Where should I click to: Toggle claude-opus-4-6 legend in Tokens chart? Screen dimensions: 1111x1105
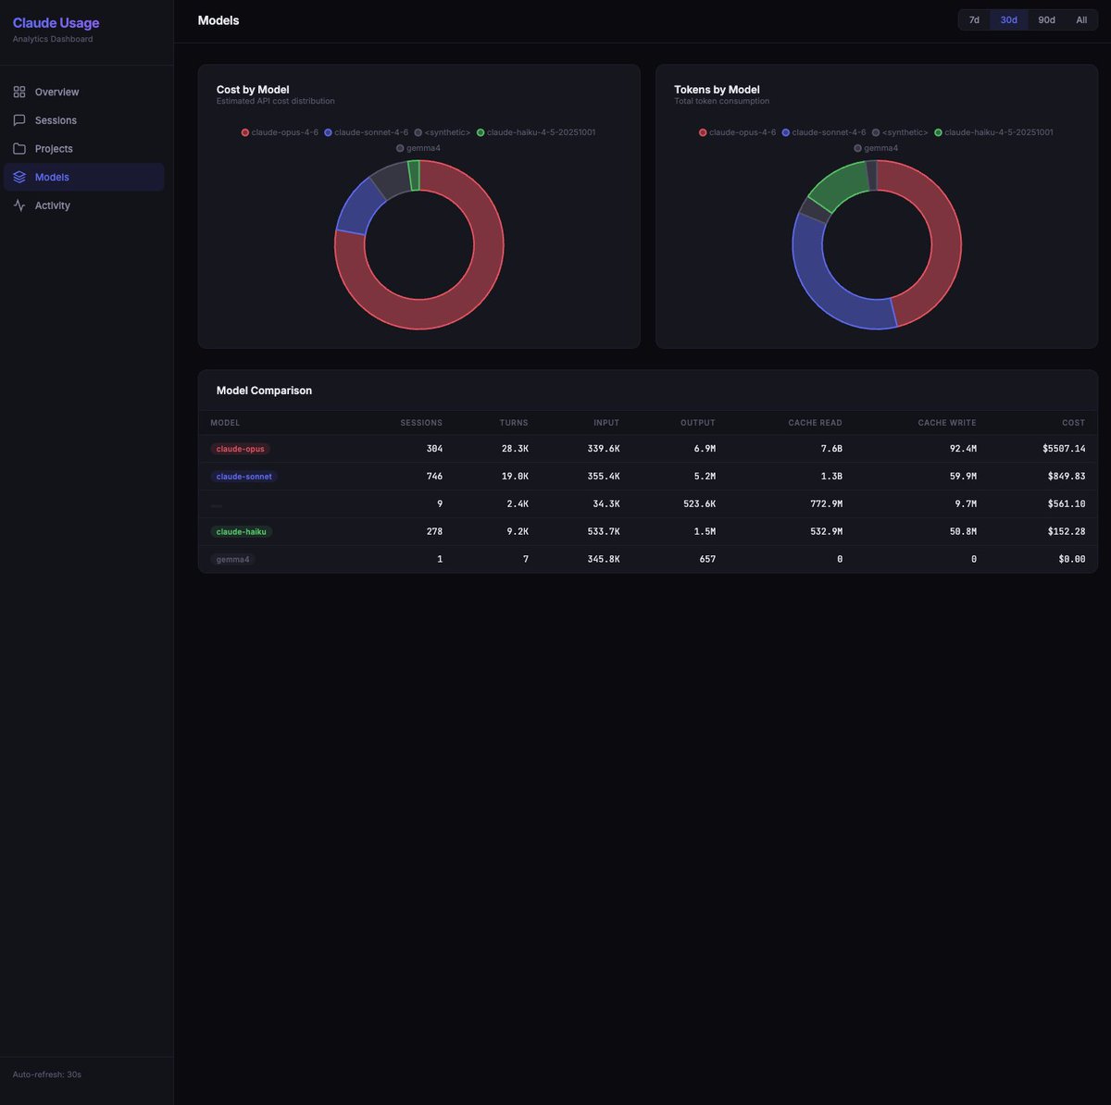click(738, 132)
